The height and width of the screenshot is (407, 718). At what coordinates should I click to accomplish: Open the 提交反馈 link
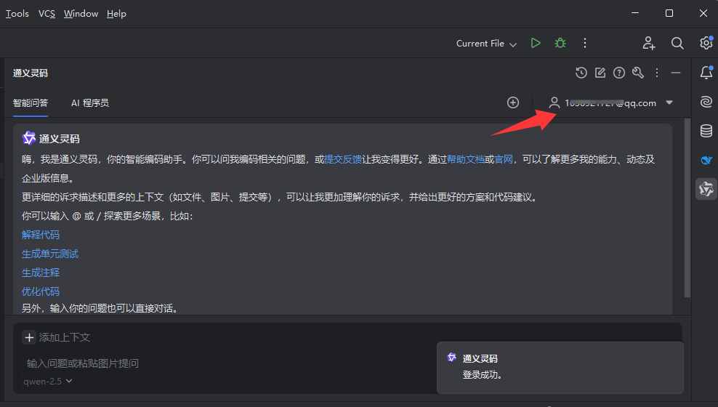click(x=342, y=159)
